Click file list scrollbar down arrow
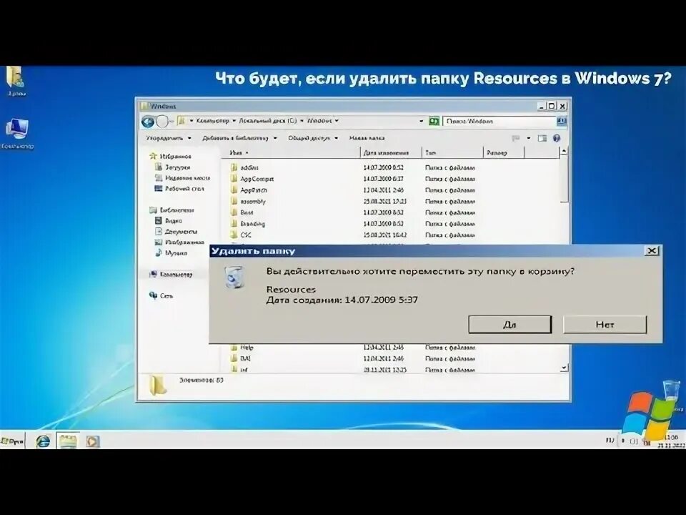This screenshot has height=515, width=686. pyautogui.click(x=564, y=368)
